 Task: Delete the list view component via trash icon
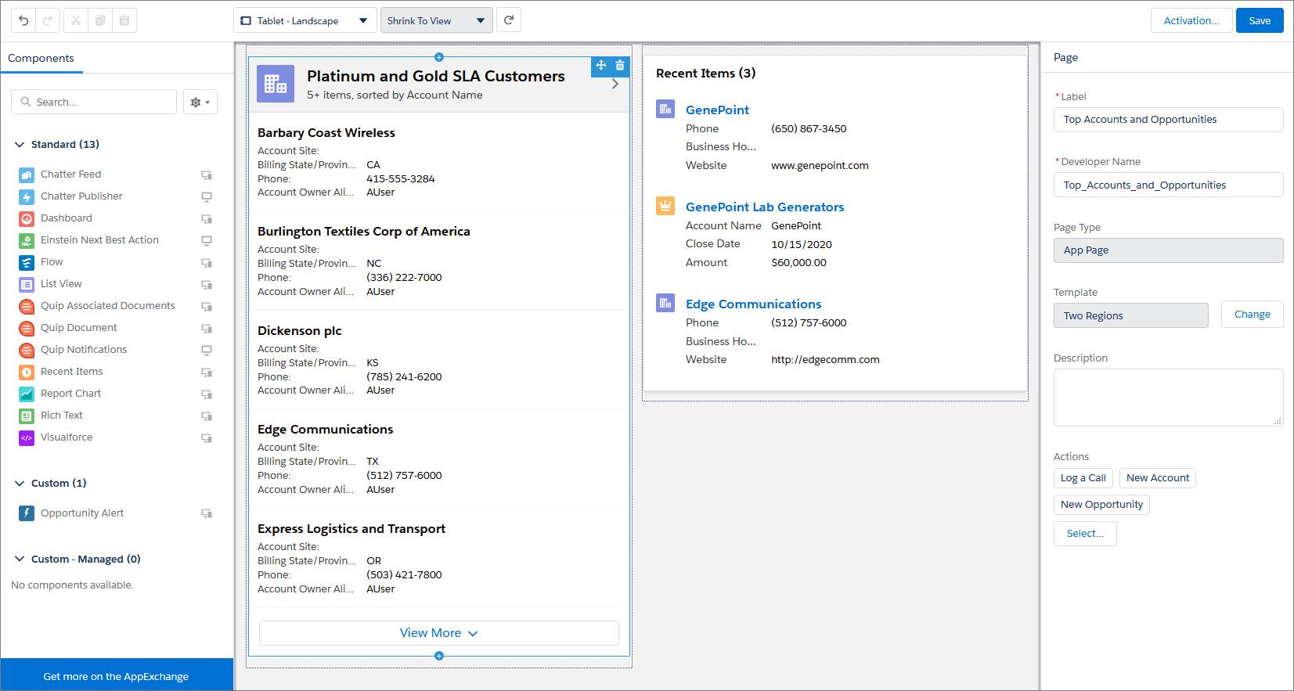620,66
